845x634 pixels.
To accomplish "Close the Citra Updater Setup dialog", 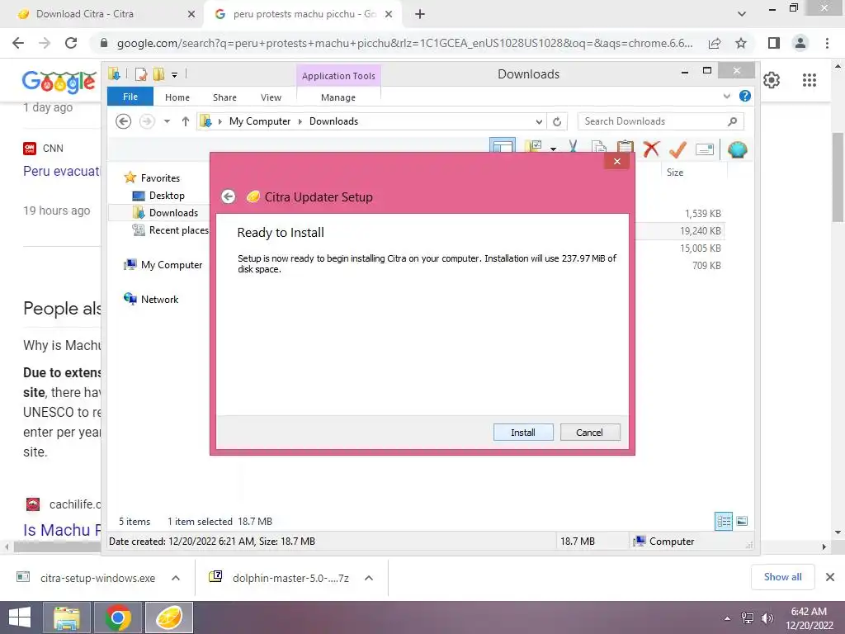I will 617,161.
